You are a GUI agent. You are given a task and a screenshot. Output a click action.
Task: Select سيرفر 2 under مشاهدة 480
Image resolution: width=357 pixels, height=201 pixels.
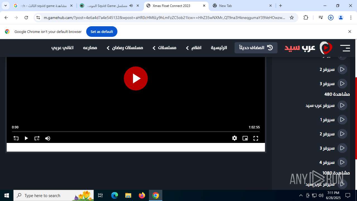coord(333,134)
